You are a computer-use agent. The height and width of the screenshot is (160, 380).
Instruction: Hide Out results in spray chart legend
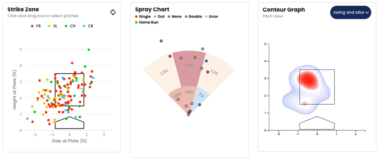[159, 17]
